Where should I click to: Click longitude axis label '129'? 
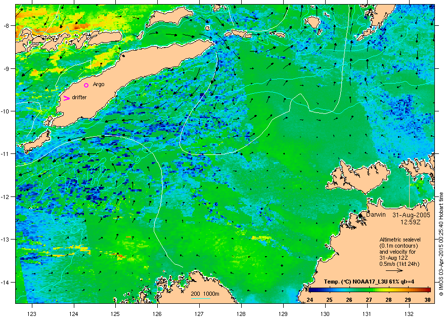click(283, 314)
